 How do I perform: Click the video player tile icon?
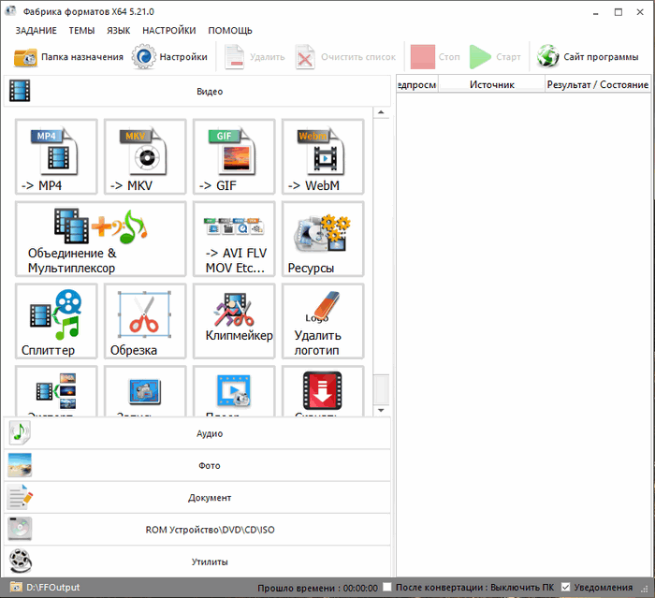[234, 391]
